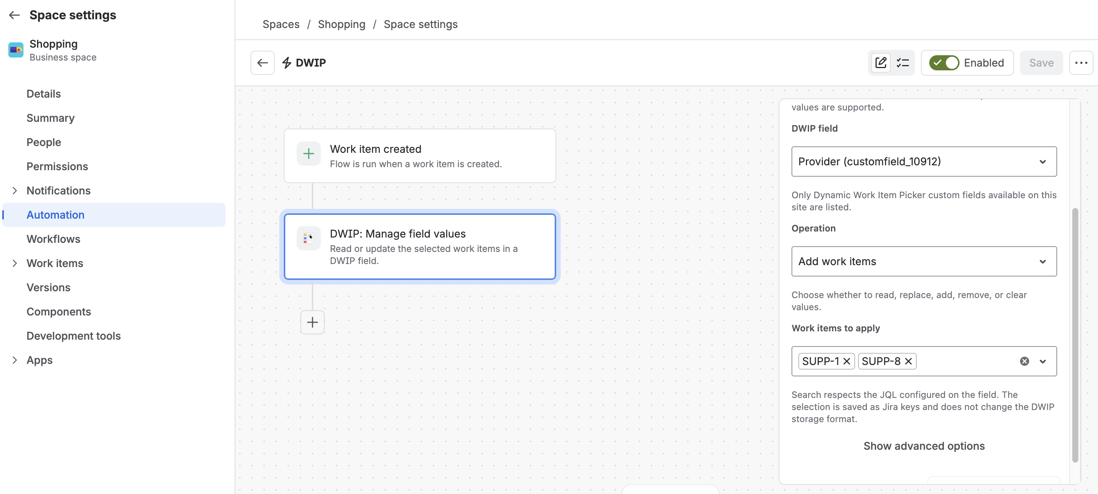The image size is (1098, 494).
Task: Click the back arrow beside Space settings
Action: point(14,16)
